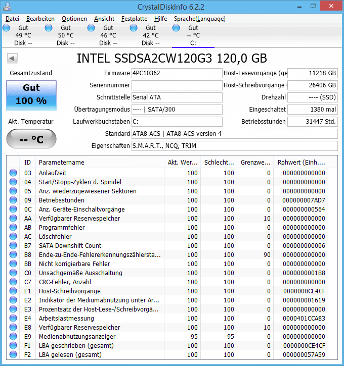The image size is (344, 366).
Task: Open the Optionen menu
Action: tap(74, 19)
